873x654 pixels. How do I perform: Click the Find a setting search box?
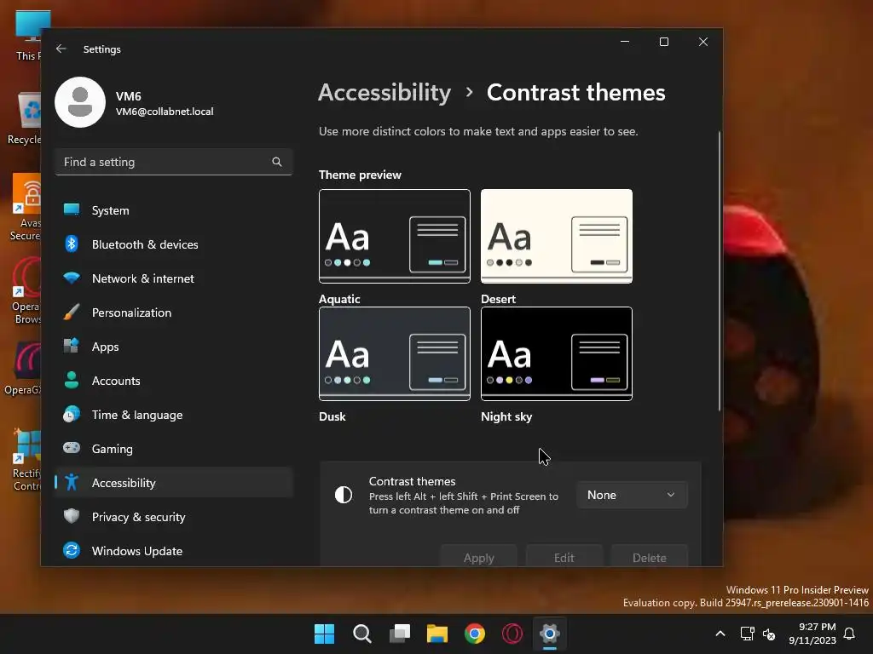(x=174, y=162)
